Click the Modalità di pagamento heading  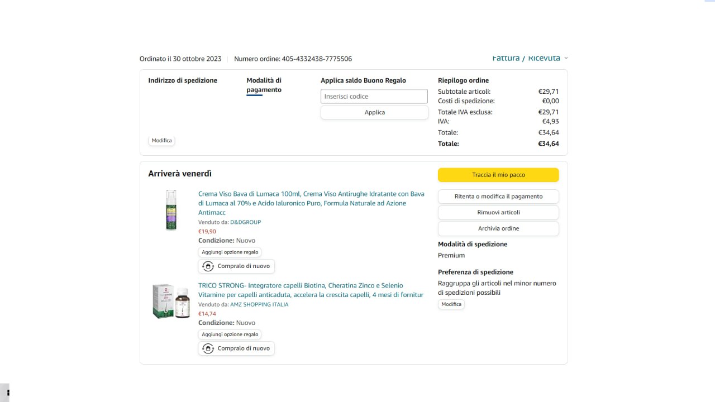tap(264, 85)
